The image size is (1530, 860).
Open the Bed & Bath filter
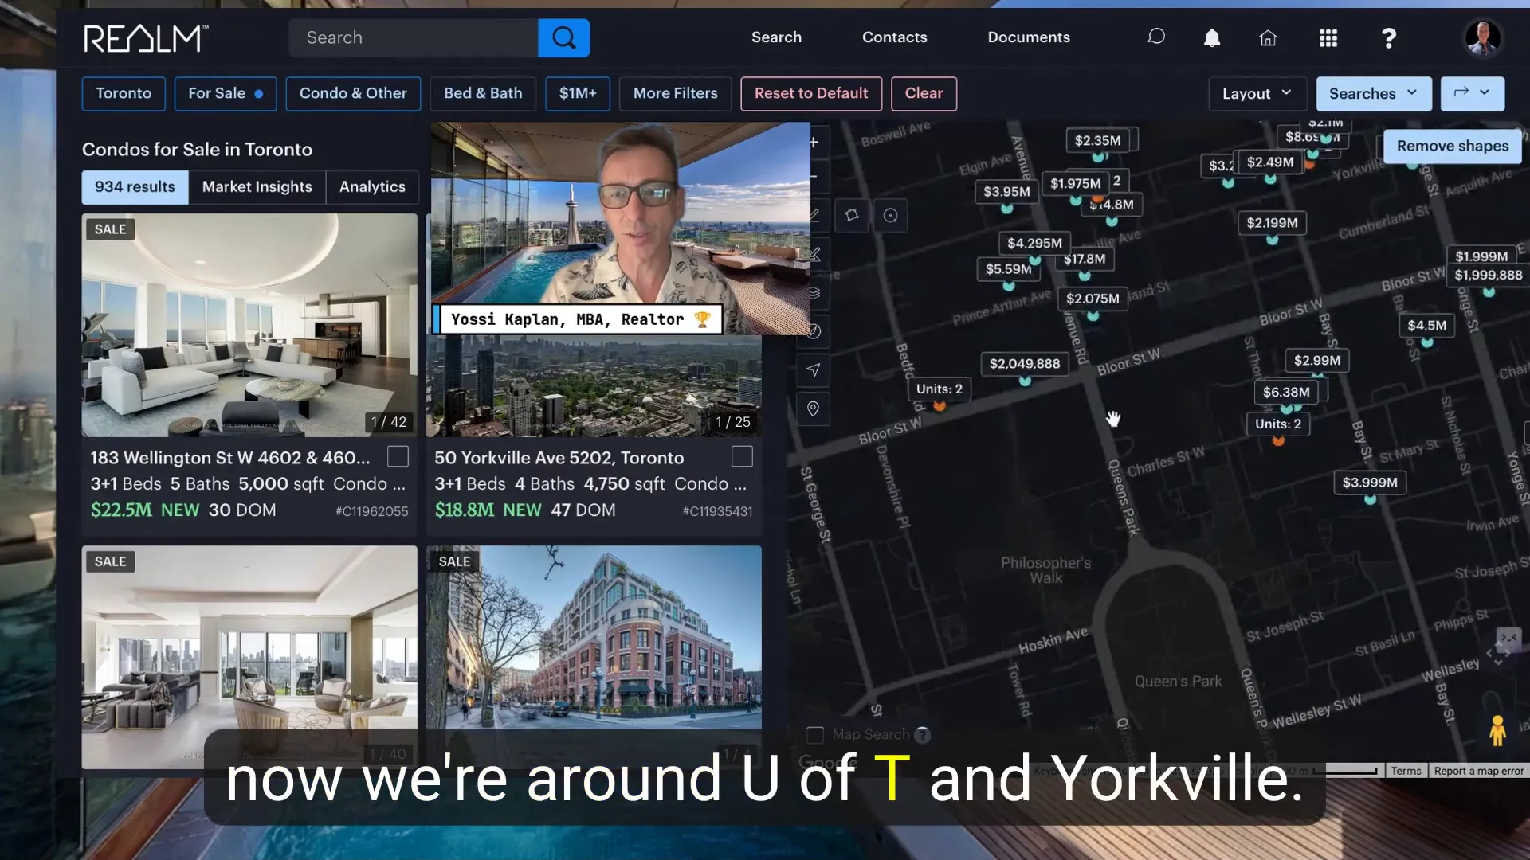[x=483, y=93]
